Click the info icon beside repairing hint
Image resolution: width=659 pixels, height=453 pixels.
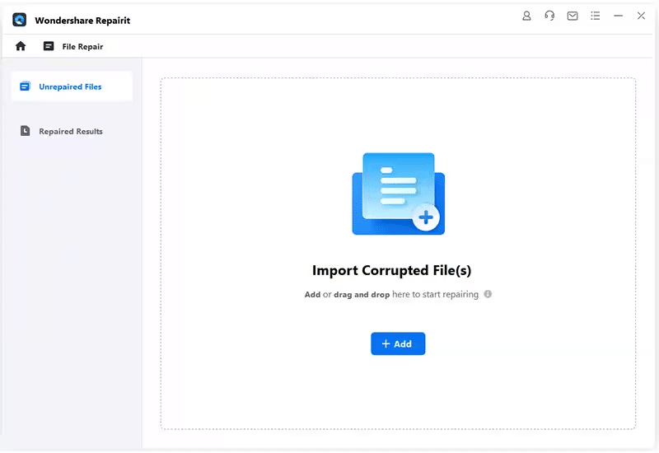[488, 294]
